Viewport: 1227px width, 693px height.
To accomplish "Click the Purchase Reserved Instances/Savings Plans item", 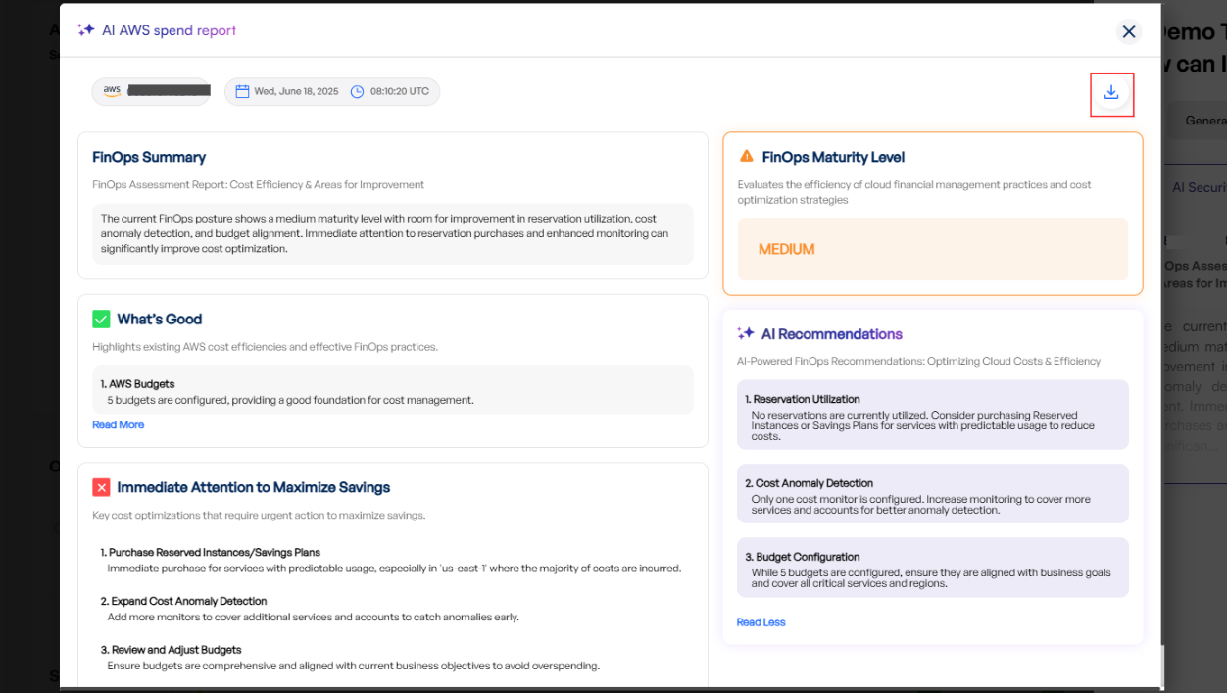I will click(x=215, y=553).
